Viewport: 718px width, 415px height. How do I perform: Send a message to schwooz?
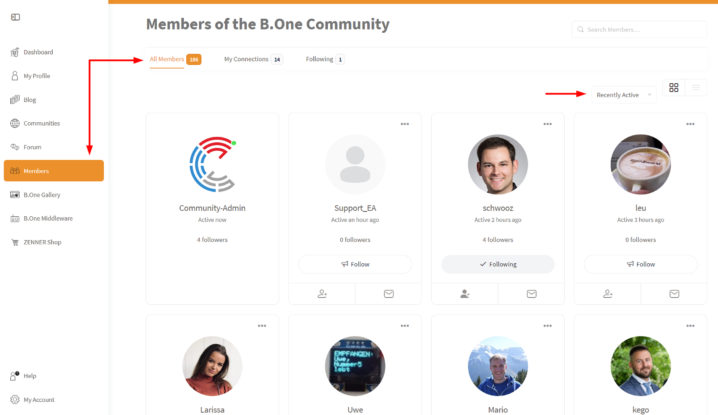point(531,294)
